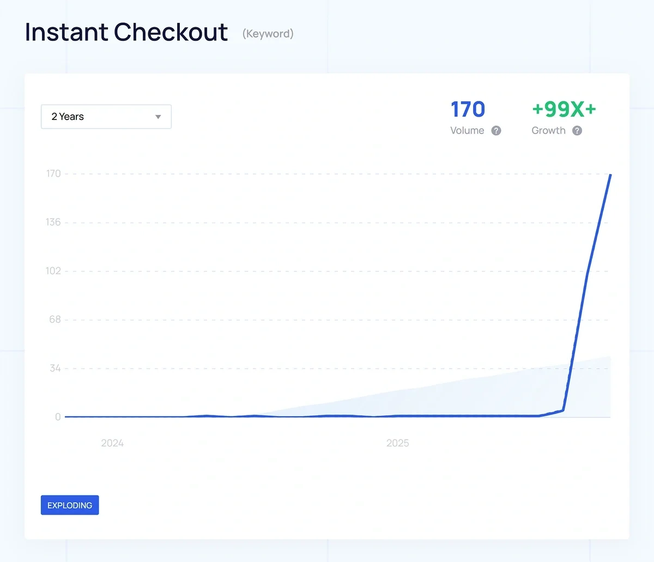Click the Instant Checkout title
This screenshot has height=562, width=654.
pyautogui.click(x=126, y=32)
